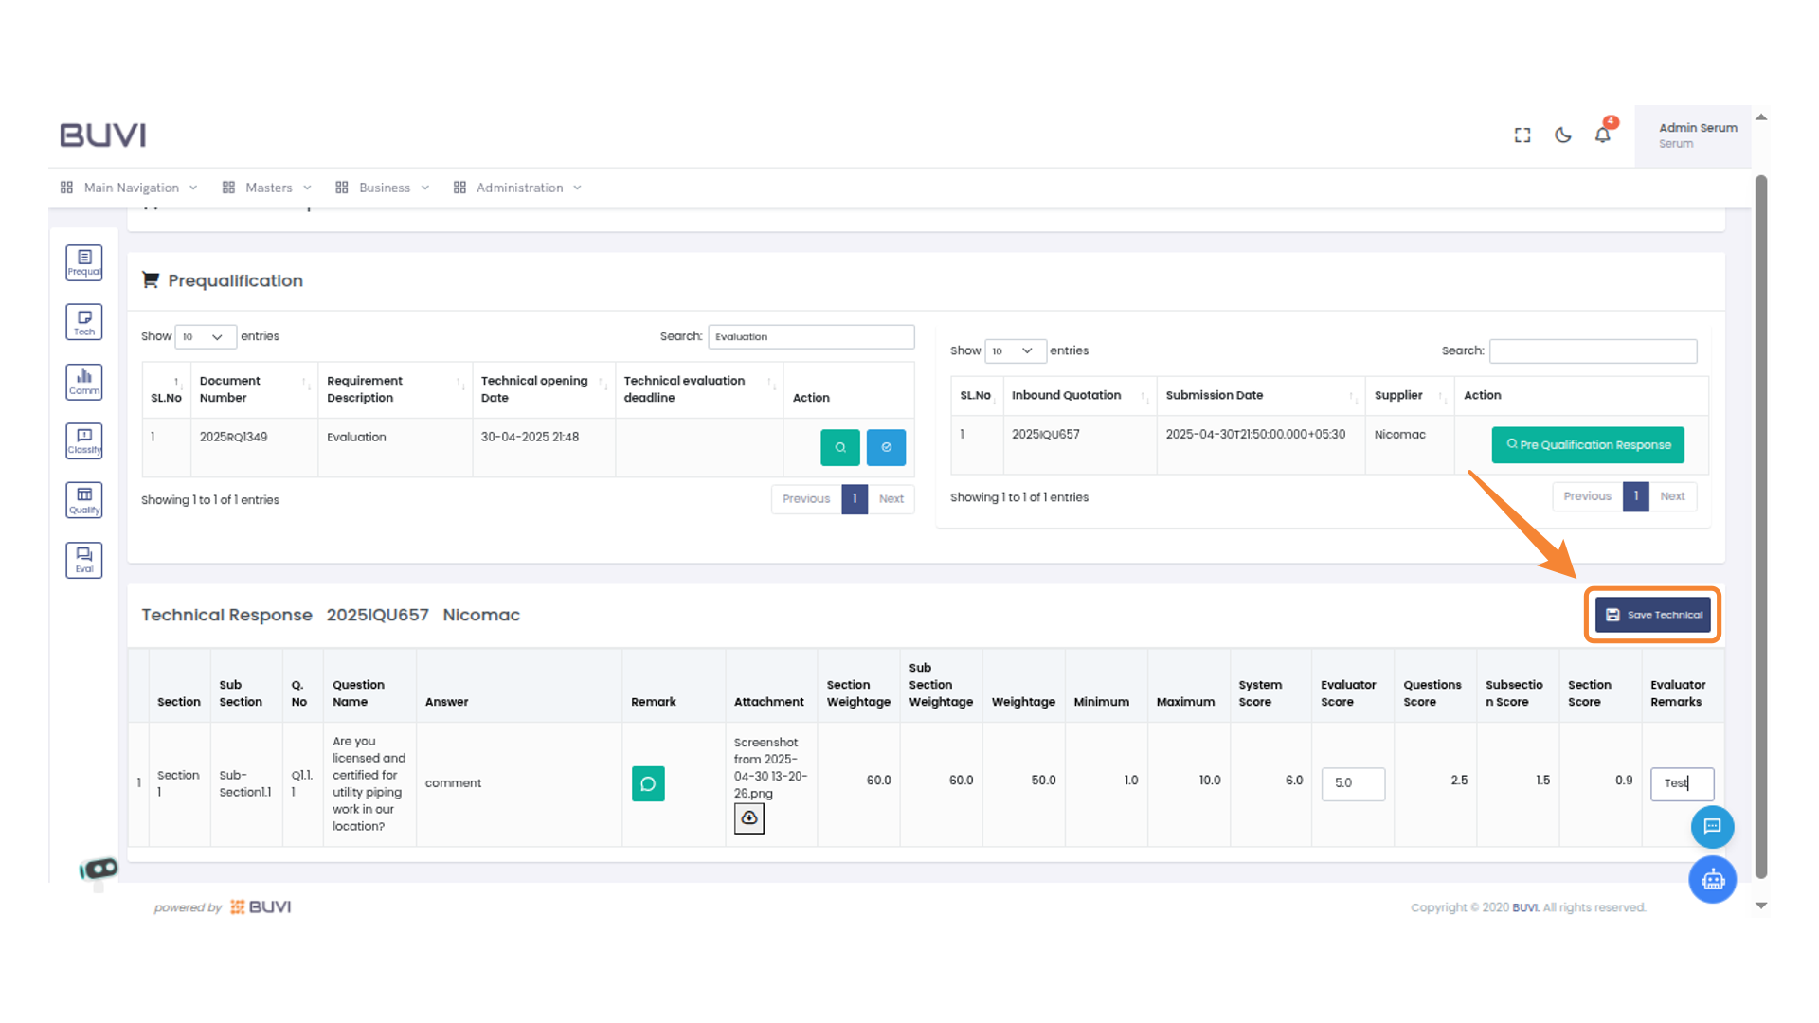Click the notifications bell icon
Viewport: 1819px width, 1023px height.
(1602, 135)
